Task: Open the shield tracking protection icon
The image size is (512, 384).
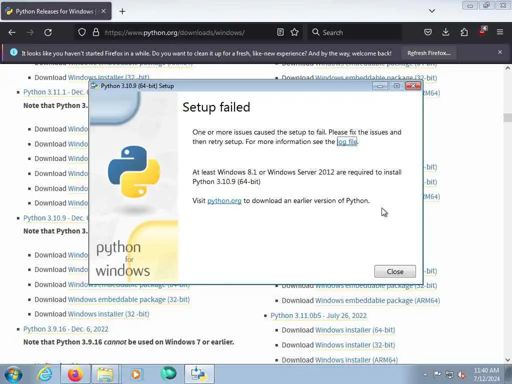Action: click(x=82, y=32)
